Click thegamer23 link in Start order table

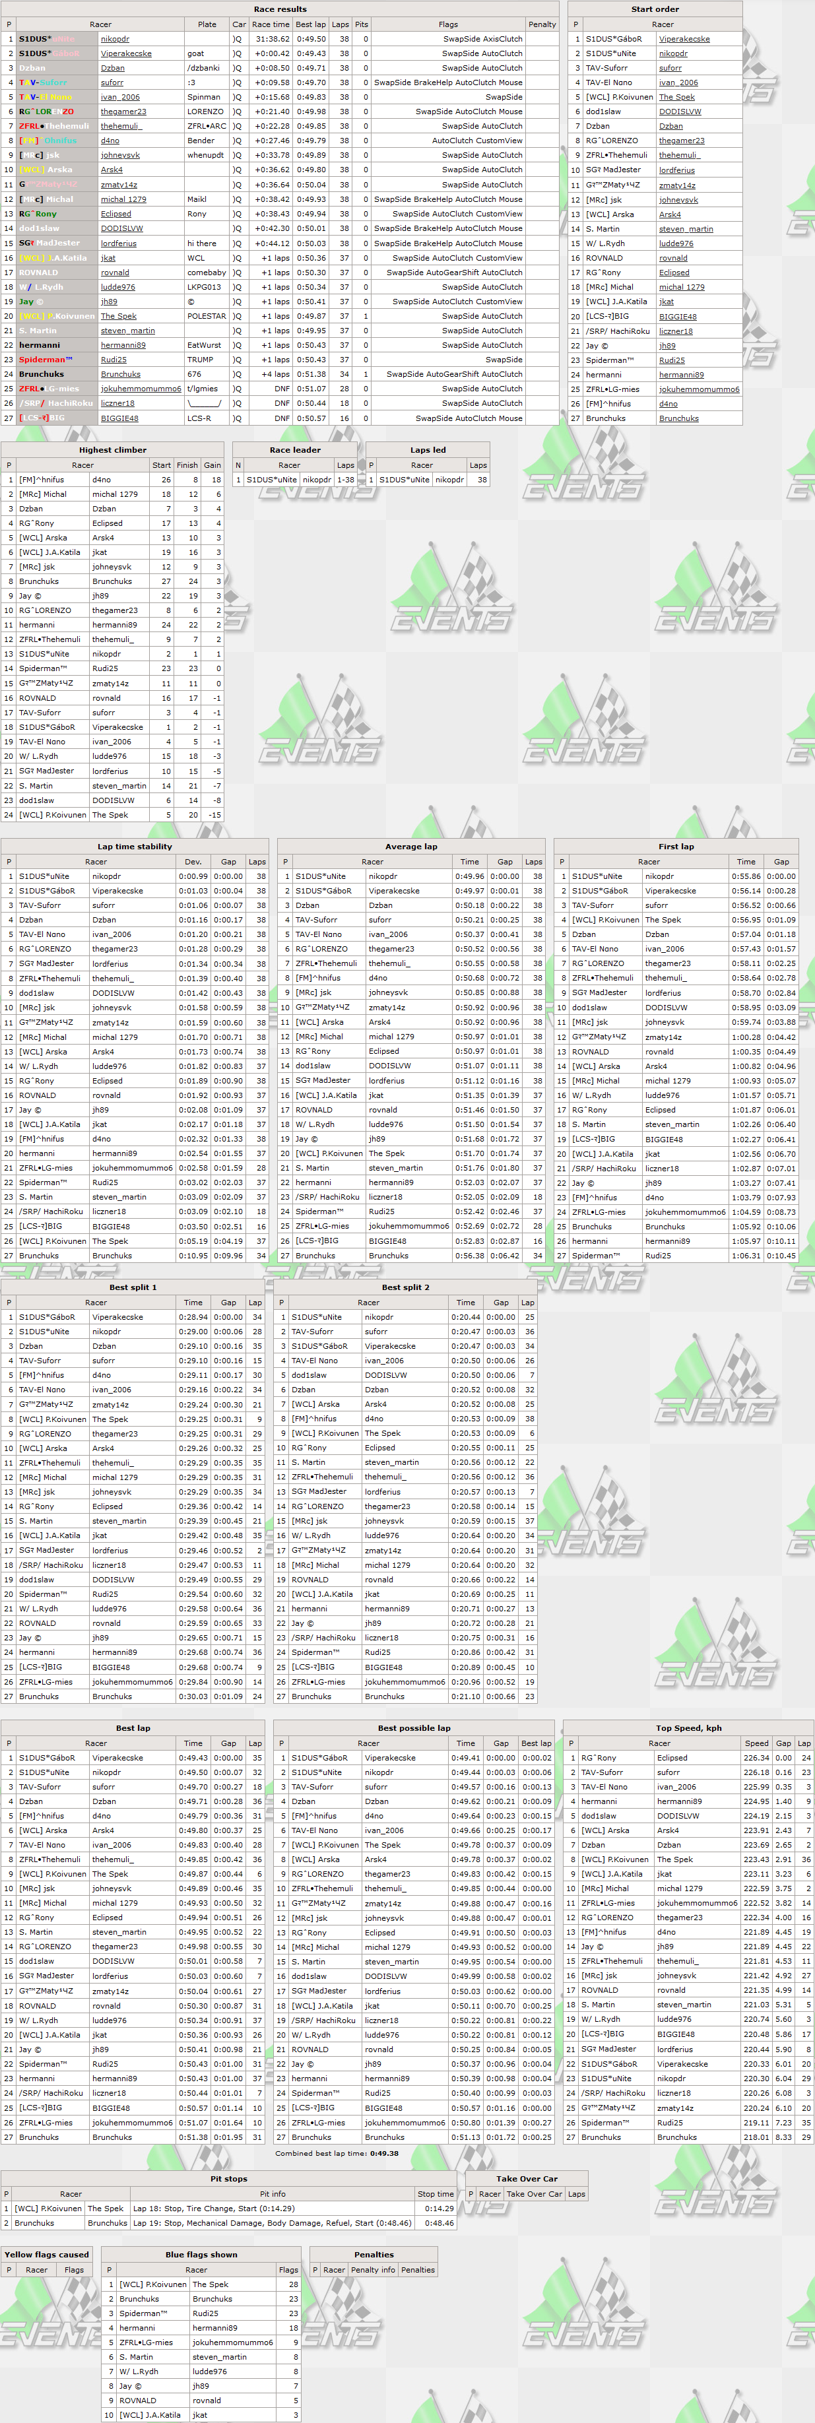[x=681, y=141]
